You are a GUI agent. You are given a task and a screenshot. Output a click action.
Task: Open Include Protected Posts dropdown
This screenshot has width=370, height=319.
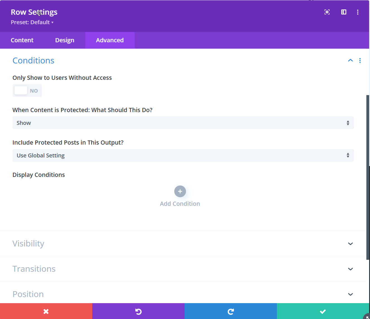point(183,155)
